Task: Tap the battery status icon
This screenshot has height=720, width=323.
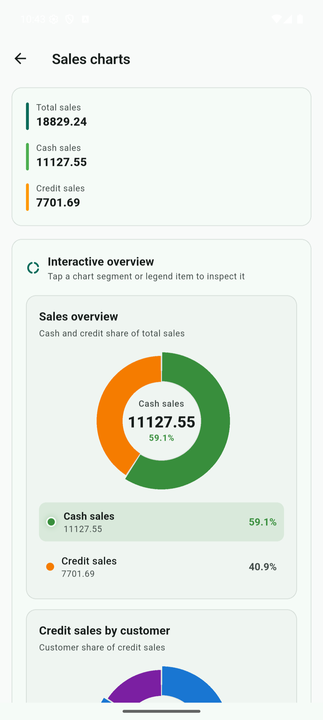Action: tap(300, 19)
